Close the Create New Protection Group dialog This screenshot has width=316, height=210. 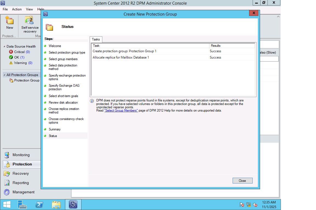[x=254, y=13]
